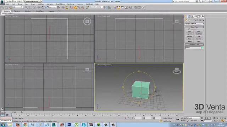Toggle the Angle Snap icon
Screen dimensions: 227x127
click(75, 7)
